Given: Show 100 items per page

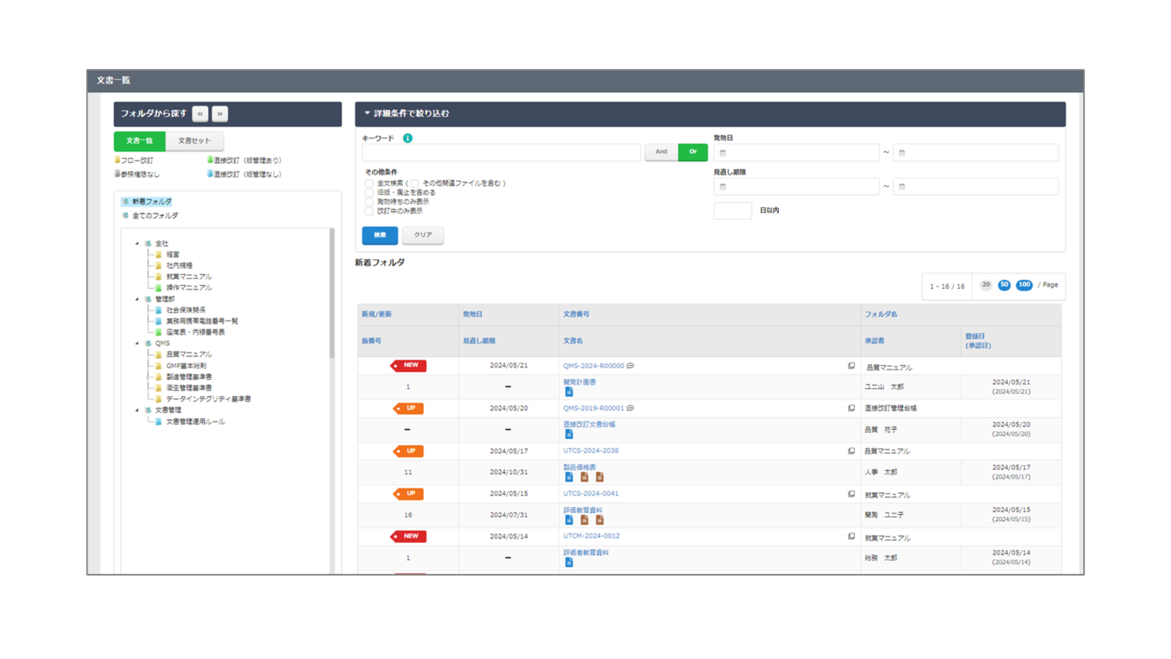Looking at the screenshot, I should tap(1024, 285).
